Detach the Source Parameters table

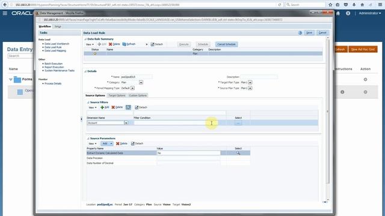(x=137, y=144)
